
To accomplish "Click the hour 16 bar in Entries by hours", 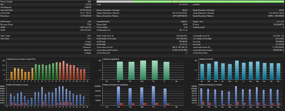I will point(64,70).
